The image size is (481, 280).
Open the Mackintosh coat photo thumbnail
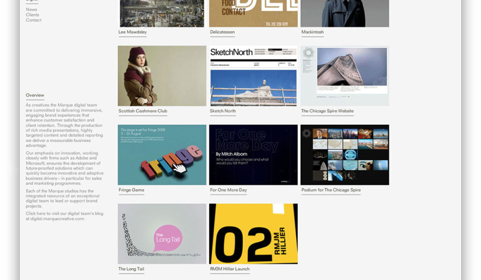345,14
